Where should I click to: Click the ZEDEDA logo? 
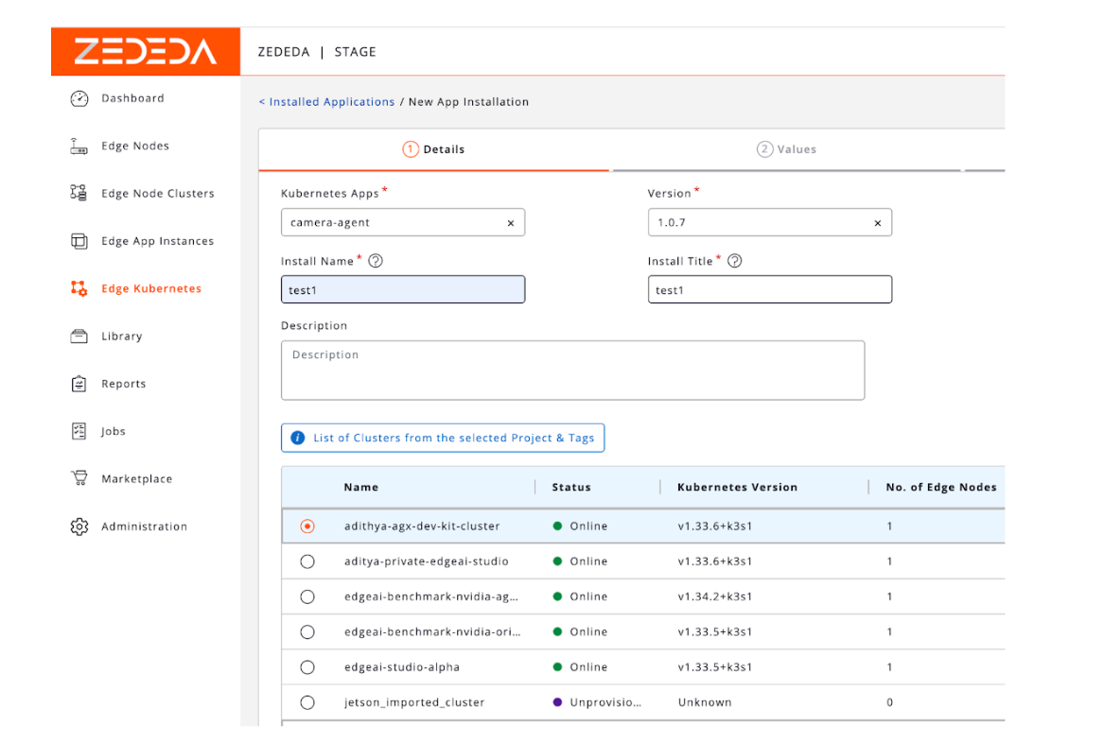tap(146, 52)
